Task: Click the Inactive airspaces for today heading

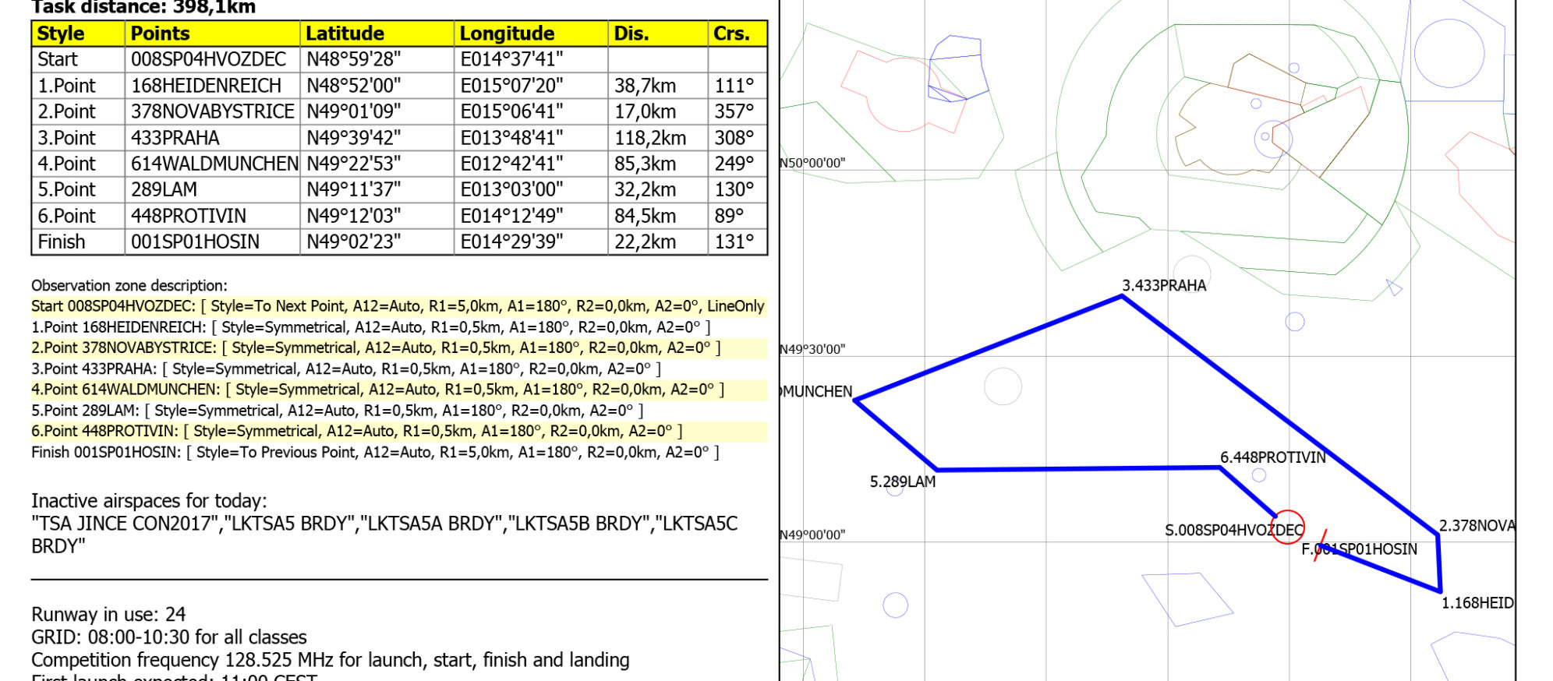Action: [x=149, y=501]
